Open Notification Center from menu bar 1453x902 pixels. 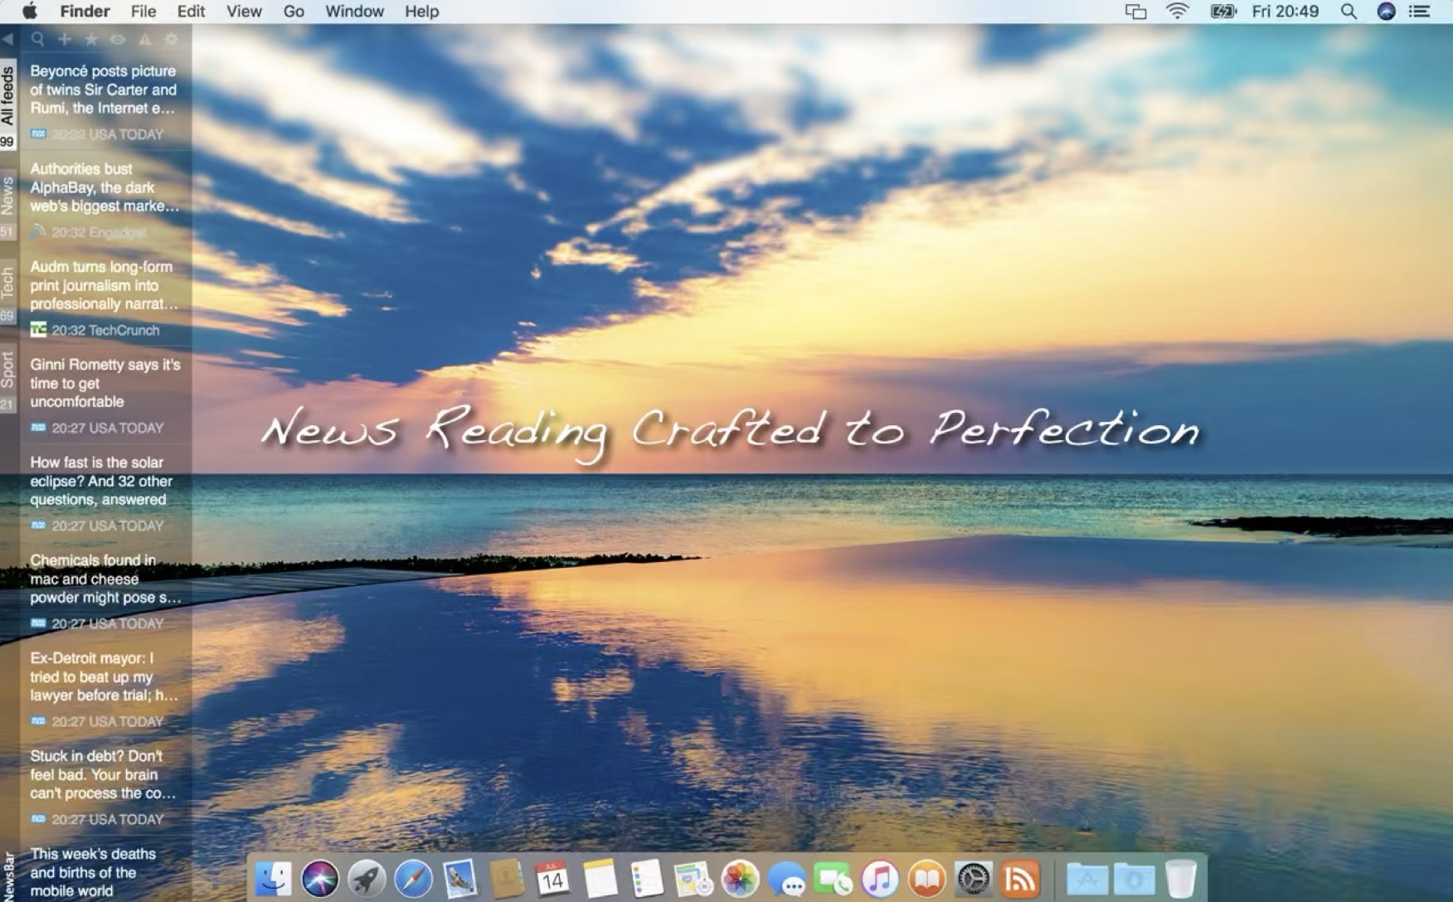[x=1420, y=12]
